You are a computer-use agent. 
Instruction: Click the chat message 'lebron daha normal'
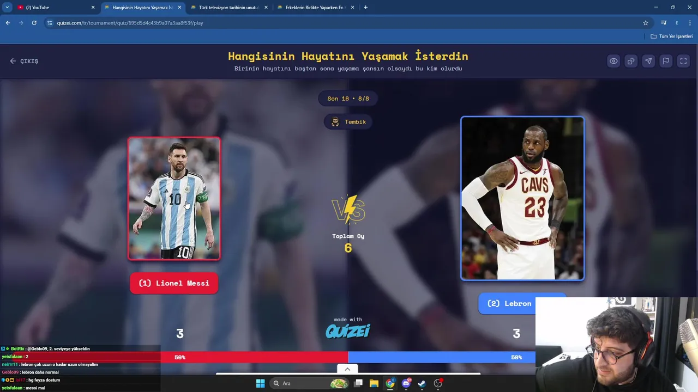tap(30, 372)
